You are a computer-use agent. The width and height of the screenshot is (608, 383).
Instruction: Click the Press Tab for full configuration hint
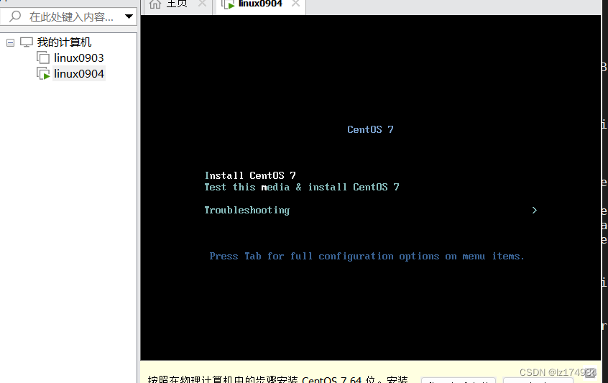coord(367,257)
